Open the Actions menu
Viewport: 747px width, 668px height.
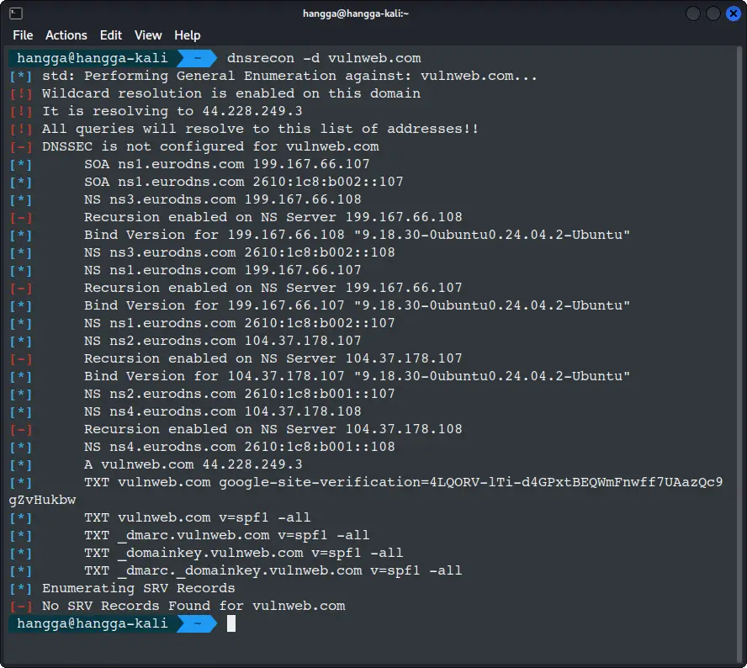click(x=66, y=35)
